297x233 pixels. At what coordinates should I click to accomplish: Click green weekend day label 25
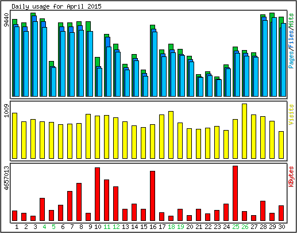236,227
